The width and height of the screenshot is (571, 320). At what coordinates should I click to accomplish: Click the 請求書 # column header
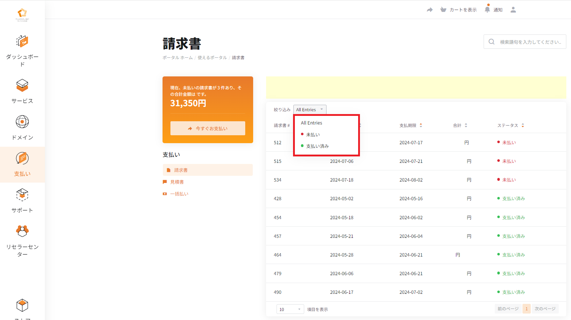[x=282, y=126]
